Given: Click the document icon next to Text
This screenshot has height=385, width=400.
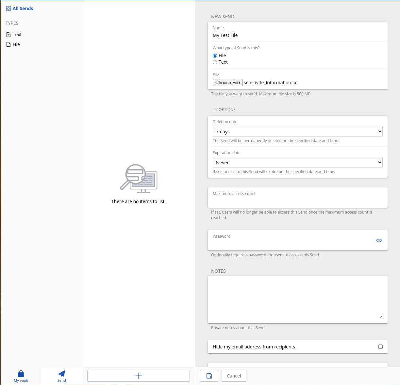Looking at the screenshot, I should click(8, 34).
